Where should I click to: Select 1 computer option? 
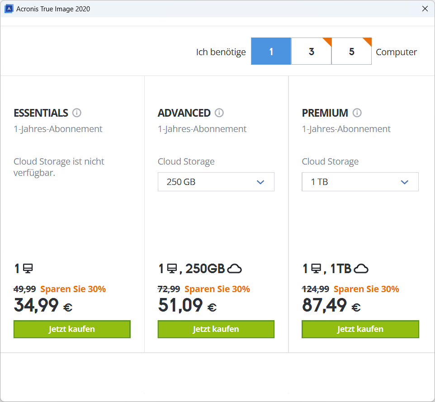[x=271, y=52]
